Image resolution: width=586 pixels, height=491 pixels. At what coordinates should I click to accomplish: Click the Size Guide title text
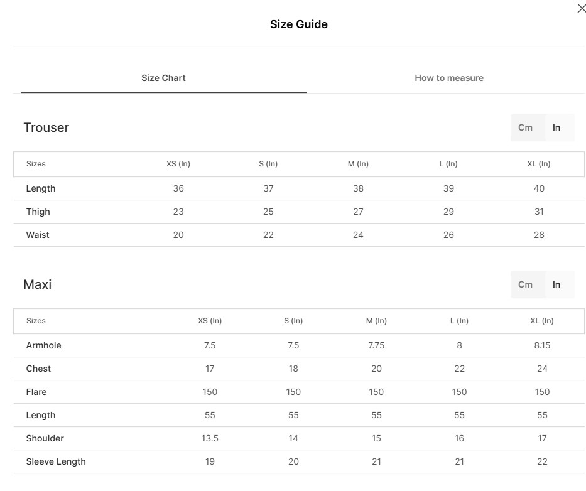[298, 24]
